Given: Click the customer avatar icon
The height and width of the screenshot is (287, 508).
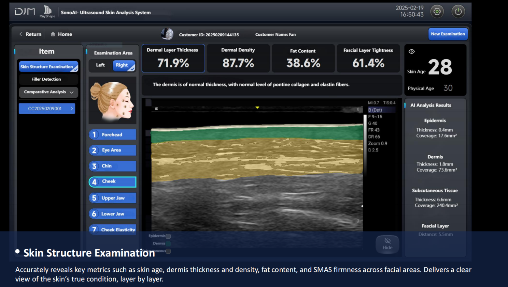Looking at the screenshot, I should pos(167,34).
